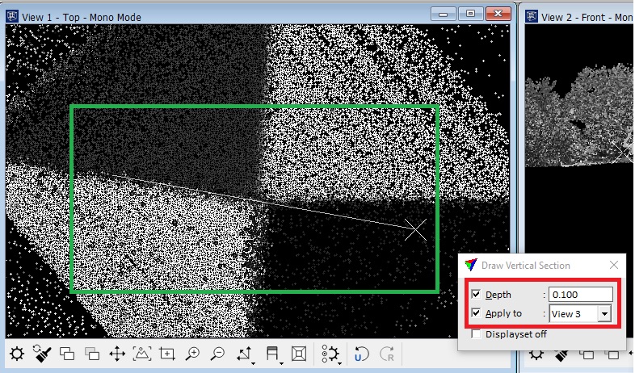
Task: Click the Update View brush icon
Action: [44, 354]
